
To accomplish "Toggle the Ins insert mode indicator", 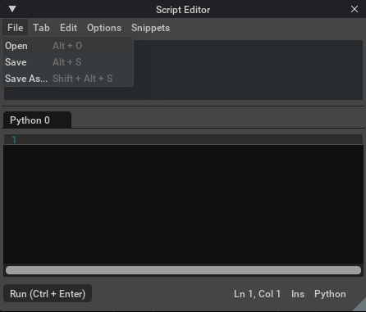I will [x=298, y=294].
